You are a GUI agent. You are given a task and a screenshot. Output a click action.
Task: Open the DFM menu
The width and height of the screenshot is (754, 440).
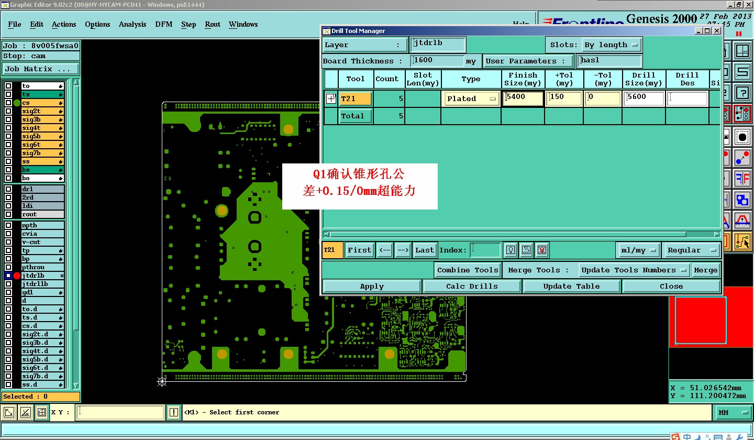(x=164, y=25)
